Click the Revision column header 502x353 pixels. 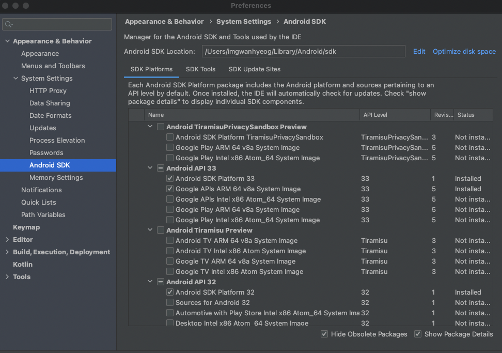[x=442, y=115]
